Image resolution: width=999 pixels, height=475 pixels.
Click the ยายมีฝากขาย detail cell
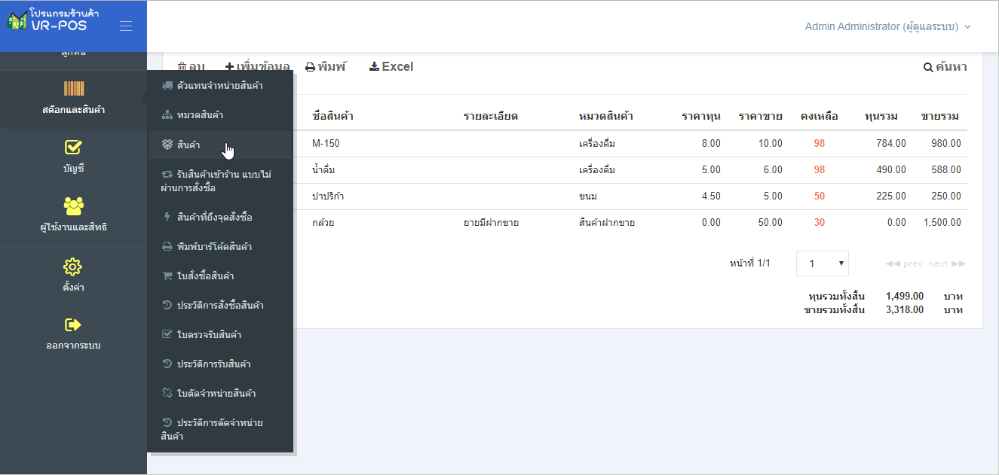(x=491, y=222)
